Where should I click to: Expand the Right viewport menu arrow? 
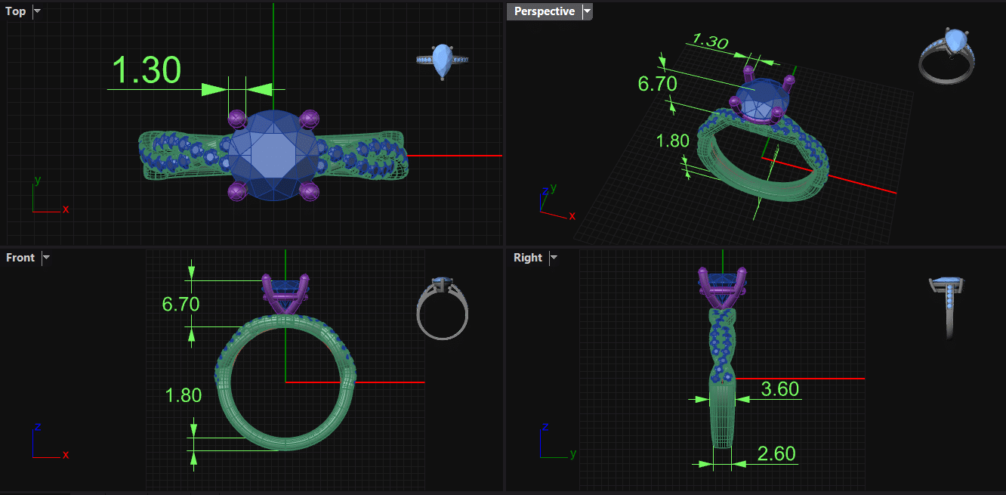pos(554,258)
